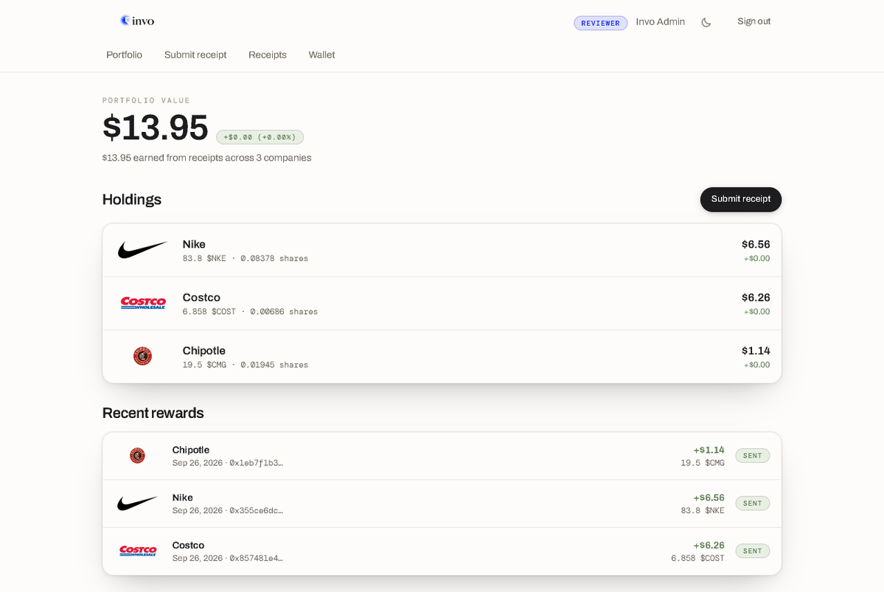This screenshot has height=592, width=884.
Task: Click the +$1.14 Chipotle reward amount
Action: [x=709, y=450]
